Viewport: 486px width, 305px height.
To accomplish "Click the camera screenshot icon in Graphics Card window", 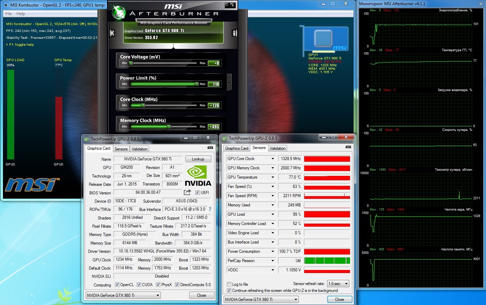I will coord(210,148).
